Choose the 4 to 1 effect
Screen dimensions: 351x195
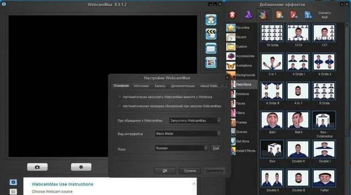tap(298, 91)
